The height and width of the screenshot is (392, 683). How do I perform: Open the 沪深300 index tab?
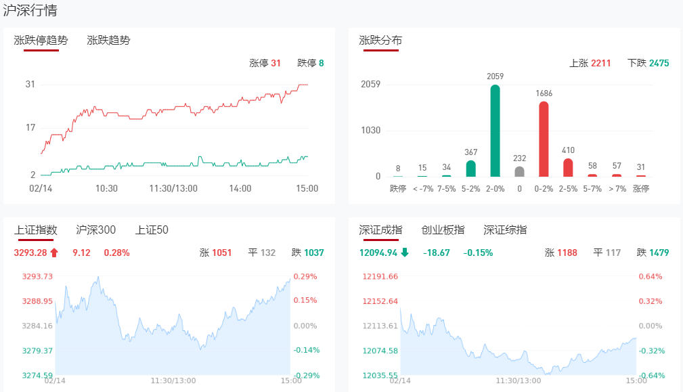[96, 230]
